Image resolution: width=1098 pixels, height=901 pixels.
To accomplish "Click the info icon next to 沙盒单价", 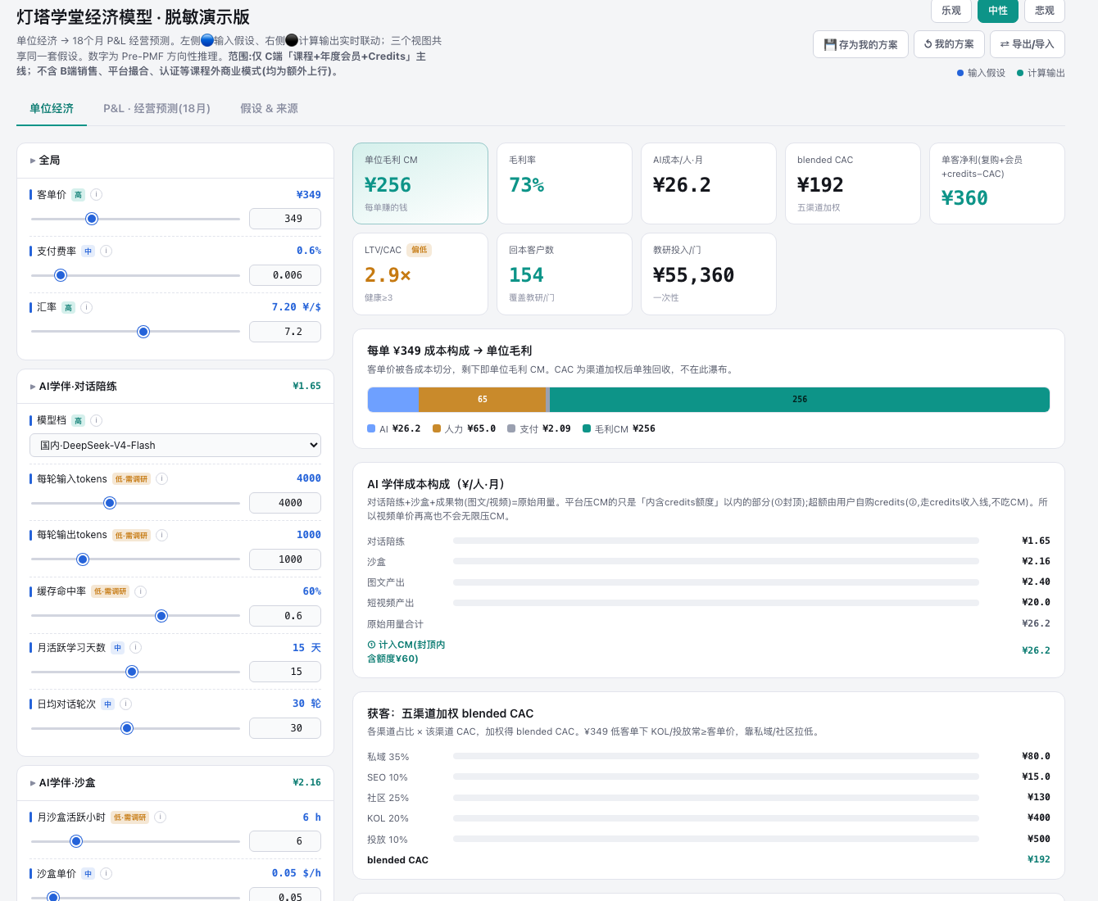I will [x=106, y=873].
